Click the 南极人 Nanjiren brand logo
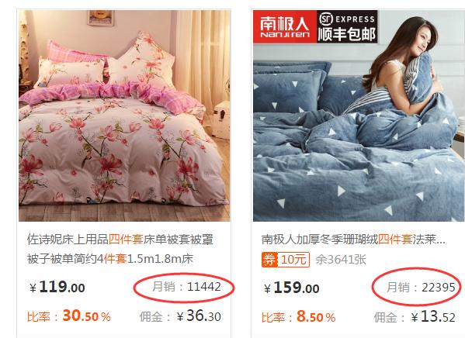Viewport: 465px width, 338px height. tap(285, 27)
